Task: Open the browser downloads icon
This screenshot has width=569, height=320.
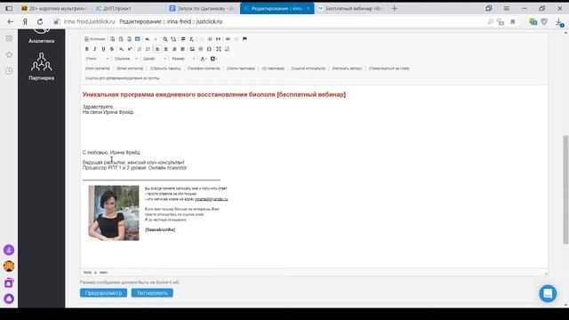Action: point(559,22)
